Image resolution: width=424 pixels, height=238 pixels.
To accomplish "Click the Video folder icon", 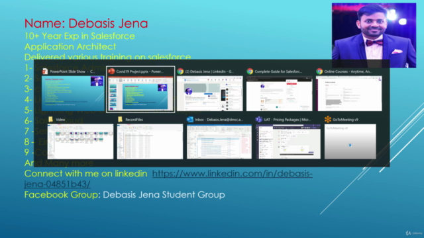I will point(50,119).
